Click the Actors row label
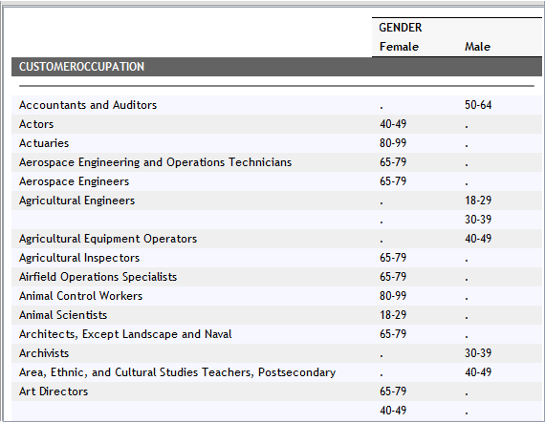 (x=36, y=124)
